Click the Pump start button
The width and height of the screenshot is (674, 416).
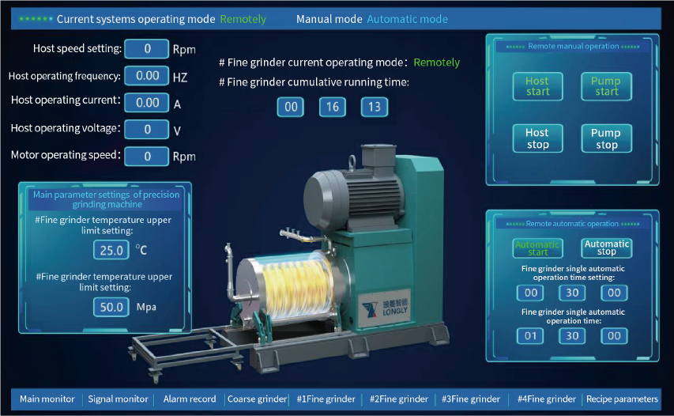606,86
